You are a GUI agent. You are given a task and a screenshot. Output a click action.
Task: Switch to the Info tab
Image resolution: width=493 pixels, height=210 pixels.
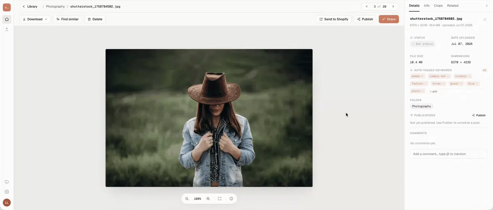point(427,6)
